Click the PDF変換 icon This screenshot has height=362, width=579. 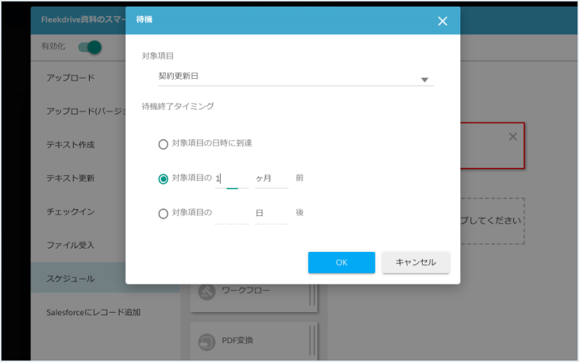pyautogui.click(x=207, y=340)
